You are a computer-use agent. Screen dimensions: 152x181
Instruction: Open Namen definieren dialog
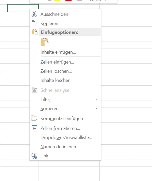tap(60, 147)
